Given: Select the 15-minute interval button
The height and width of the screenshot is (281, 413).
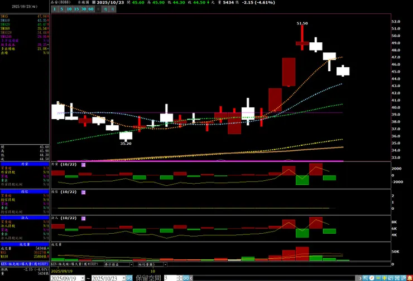Looking at the screenshot, I should 76,9.
